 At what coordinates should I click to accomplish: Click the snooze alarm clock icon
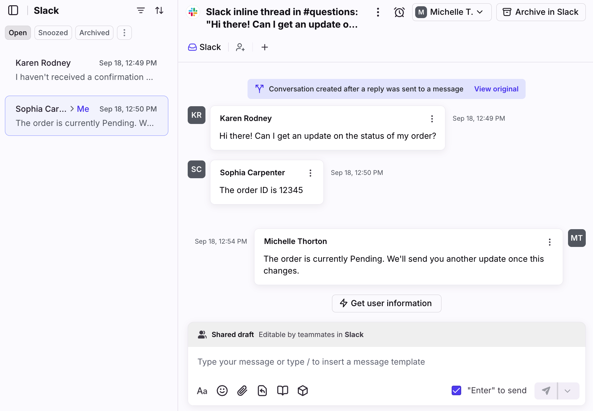tap(399, 12)
